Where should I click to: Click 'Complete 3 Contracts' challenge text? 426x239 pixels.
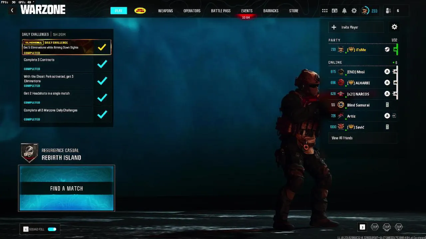coord(39,60)
